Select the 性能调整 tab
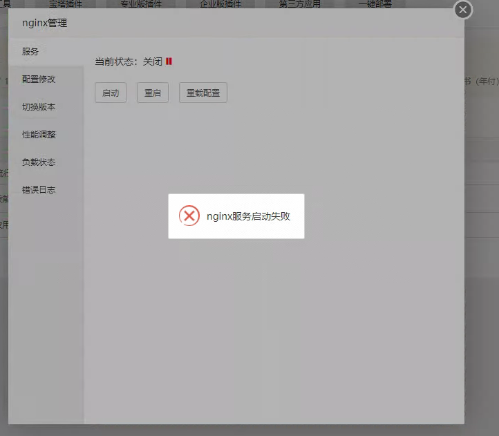Image resolution: width=499 pixels, height=436 pixels. click(x=46, y=135)
